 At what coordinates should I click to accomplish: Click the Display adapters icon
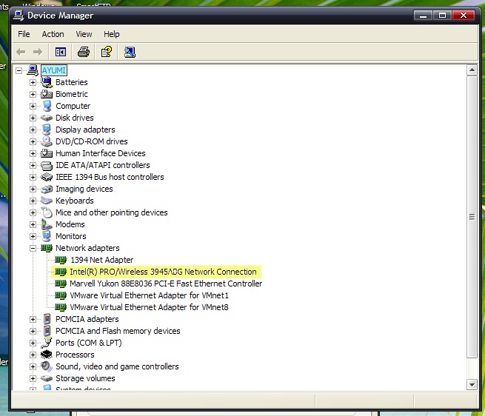pos(47,130)
